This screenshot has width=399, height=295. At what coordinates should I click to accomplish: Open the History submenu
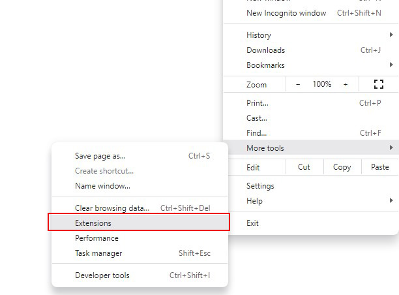[x=311, y=35]
